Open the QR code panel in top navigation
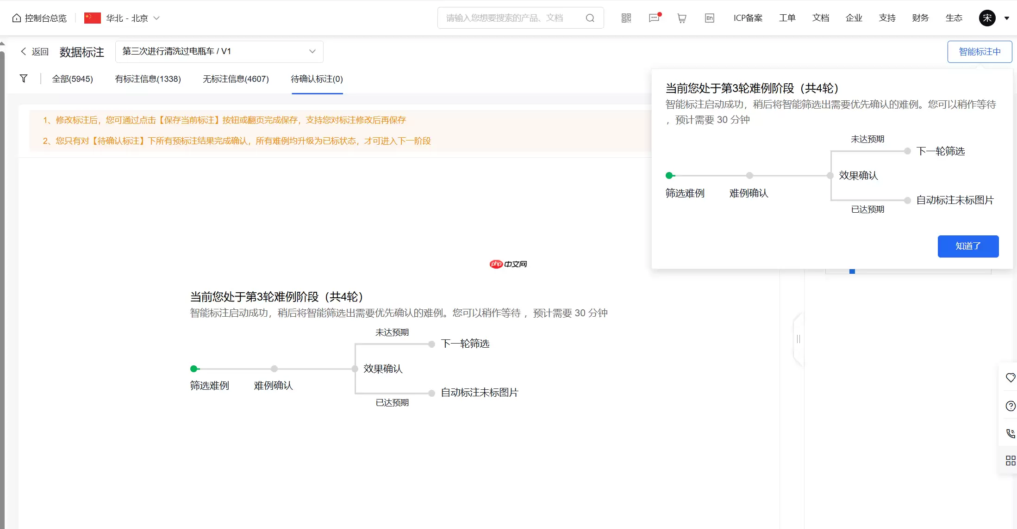This screenshot has height=529, width=1017. (626, 18)
